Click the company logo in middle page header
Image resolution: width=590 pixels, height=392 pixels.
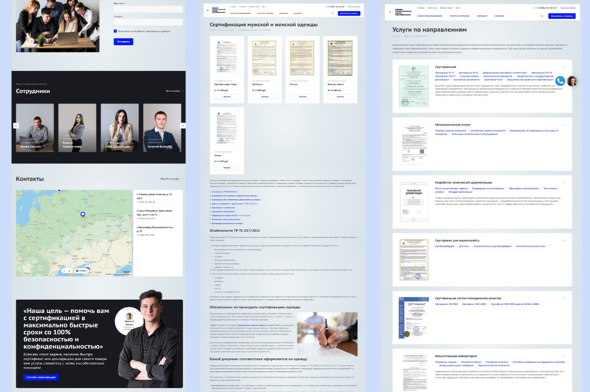tap(219, 10)
